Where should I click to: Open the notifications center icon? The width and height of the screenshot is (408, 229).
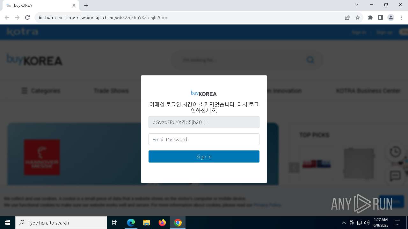click(397, 223)
